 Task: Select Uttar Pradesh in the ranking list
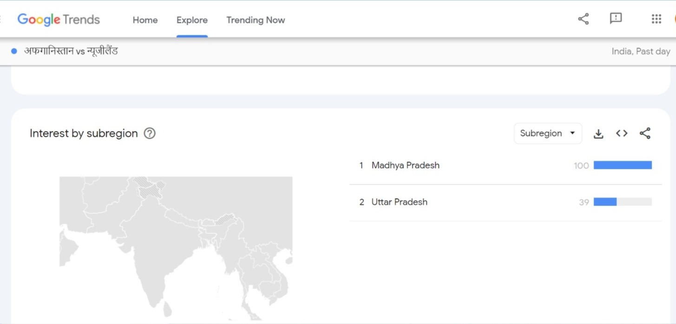coord(400,202)
